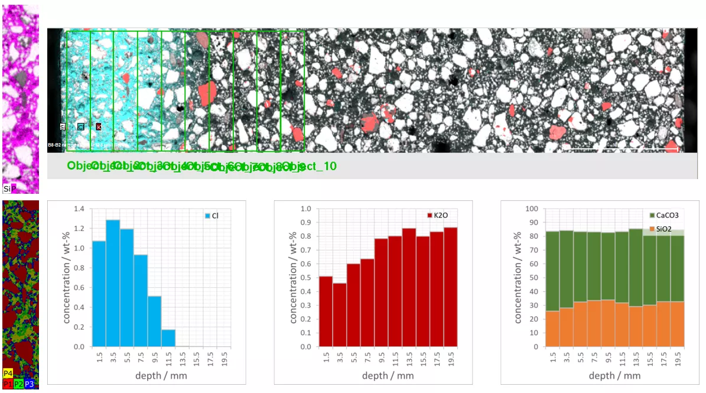706x393 pixels.
Task: Select the first green object region box
Action: click(79, 91)
